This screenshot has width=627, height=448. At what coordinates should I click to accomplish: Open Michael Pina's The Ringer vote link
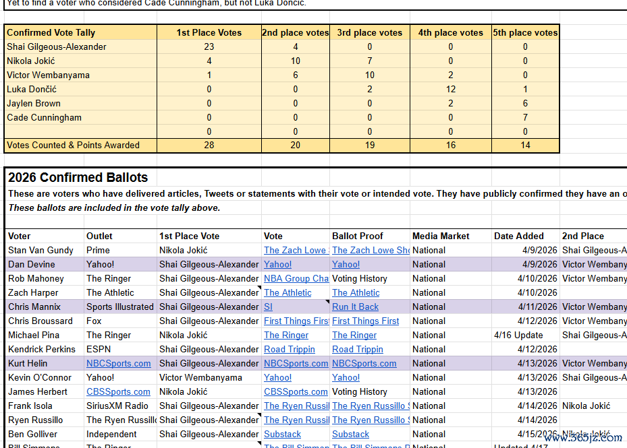286,335
